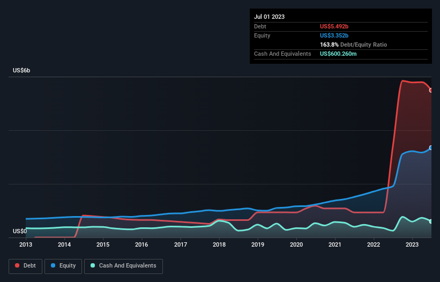The image size is (440, 282).
Task: Click the red Debt endpoint marker
Action: 431,91
